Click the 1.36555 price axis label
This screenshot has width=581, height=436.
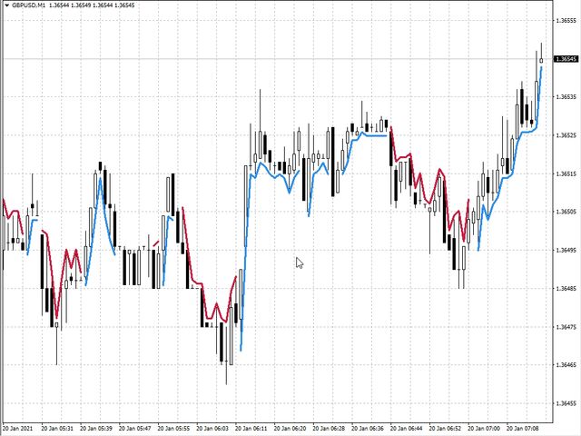(566, 21)
